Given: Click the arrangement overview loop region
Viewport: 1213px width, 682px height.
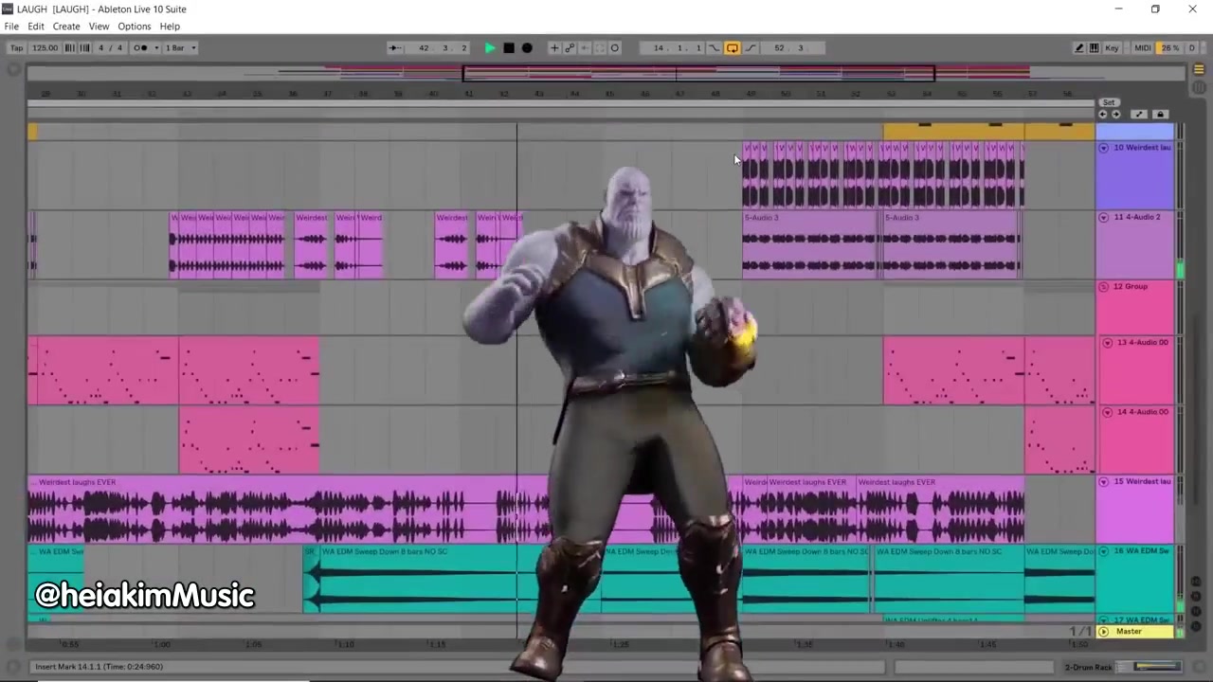Looking at the screenshot, I should [698, 73].
